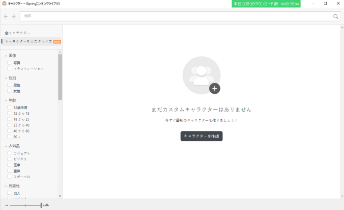Check the 白人 ethnicity checkbox
Viewport: 344px width, 210px height.
9,193
